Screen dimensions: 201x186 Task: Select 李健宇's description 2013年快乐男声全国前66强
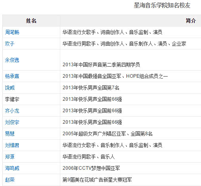tap(92, 99)
